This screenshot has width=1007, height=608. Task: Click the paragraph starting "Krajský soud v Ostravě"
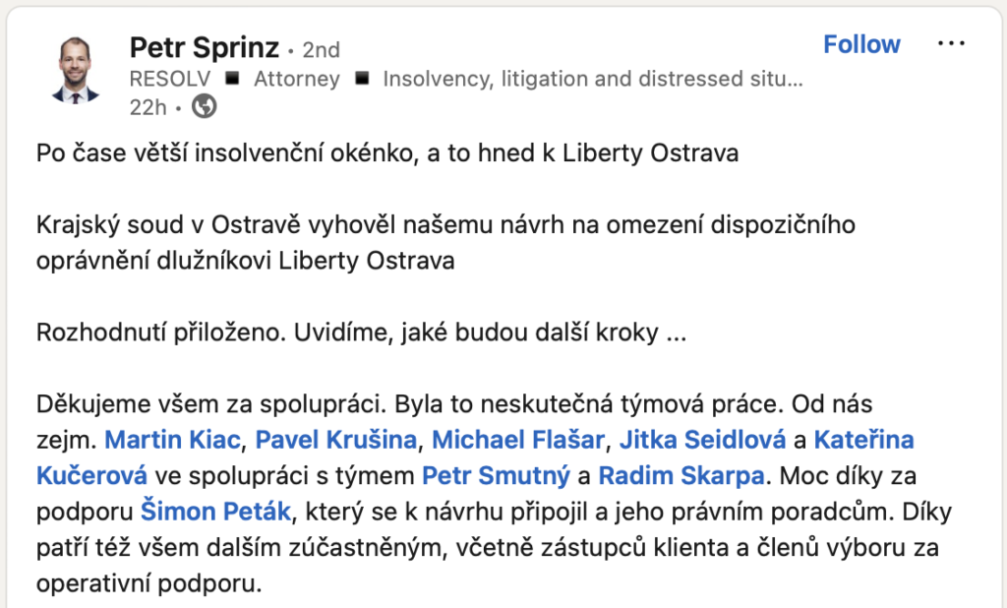click(x=445, y=243)
